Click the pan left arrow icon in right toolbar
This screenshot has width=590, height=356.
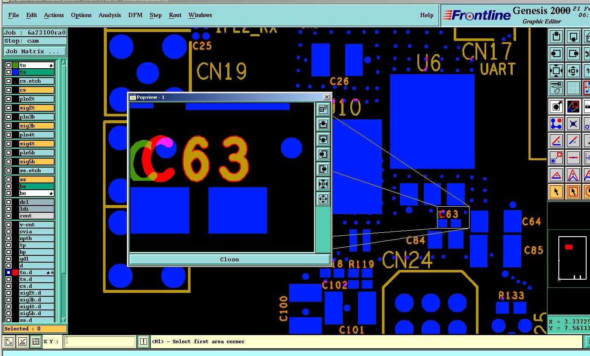click(x=556, y=54)
